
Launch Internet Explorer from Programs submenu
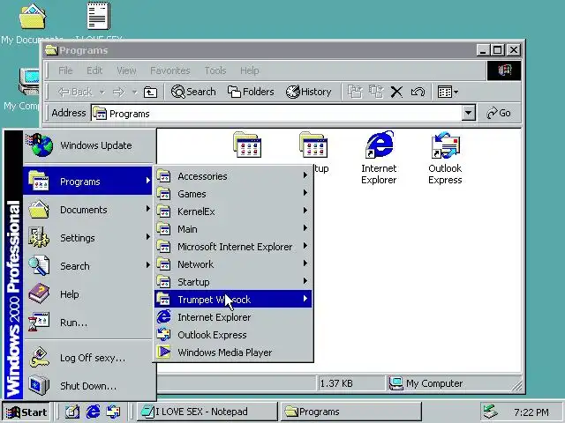233,317
